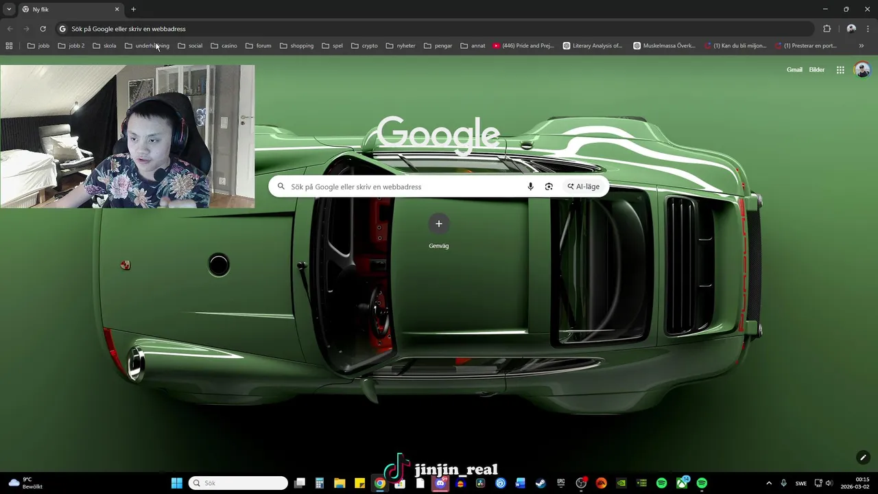Open the weather widget showing 9°C

coord(26,483)
